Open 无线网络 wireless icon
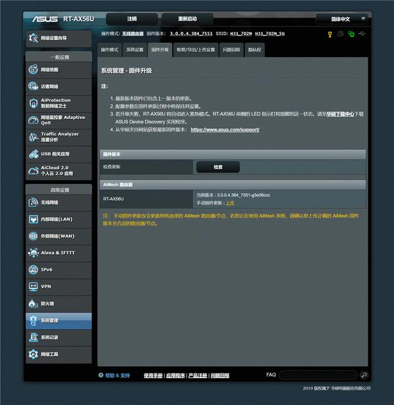 tap(33, 202)
